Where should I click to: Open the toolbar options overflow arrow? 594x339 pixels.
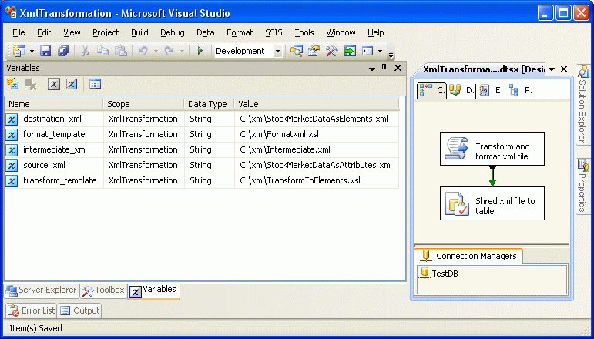point(391,55)
